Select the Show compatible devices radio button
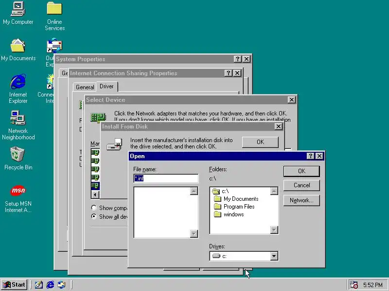Viewport: 389px width, 291px height. click(x=94, y=208)
